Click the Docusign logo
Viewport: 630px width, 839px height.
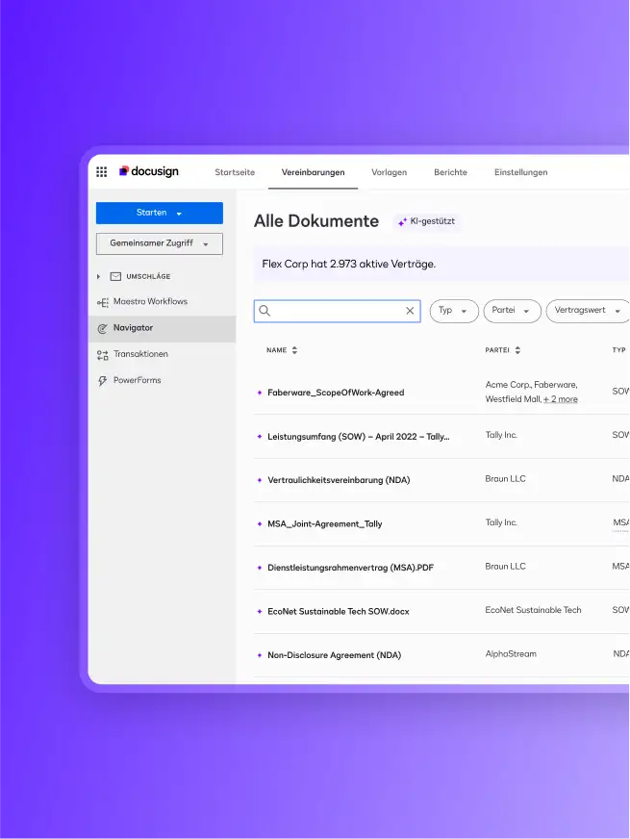149,171
